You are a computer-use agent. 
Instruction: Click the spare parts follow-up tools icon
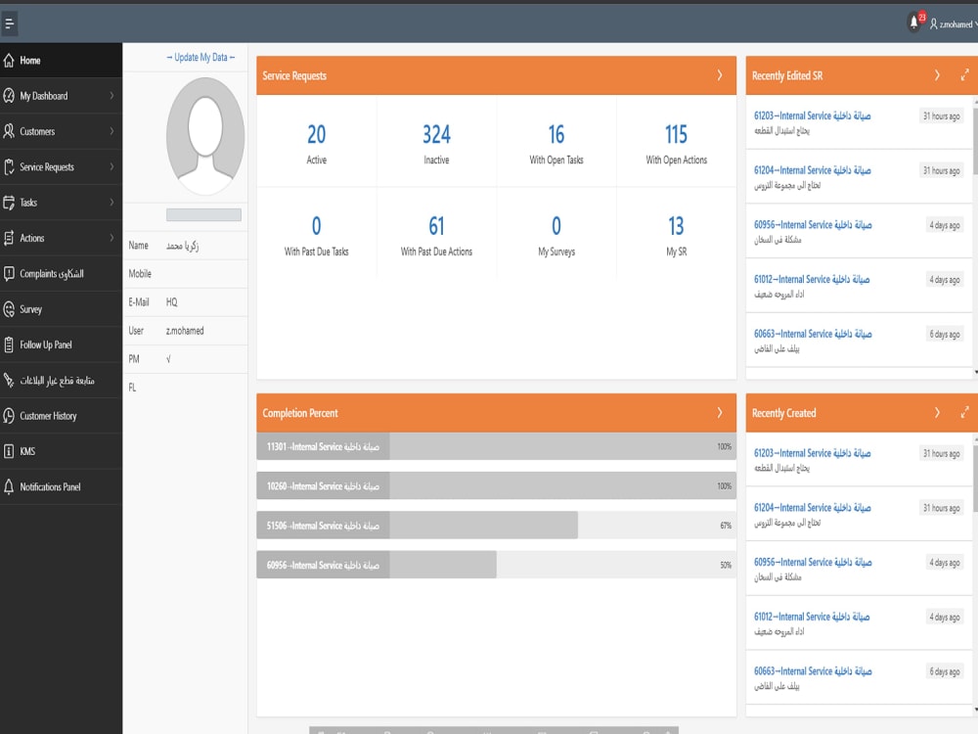9,380
